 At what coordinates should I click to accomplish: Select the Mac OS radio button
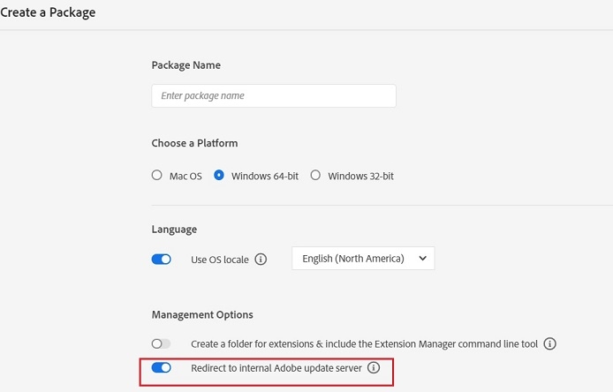pos(157,176)
